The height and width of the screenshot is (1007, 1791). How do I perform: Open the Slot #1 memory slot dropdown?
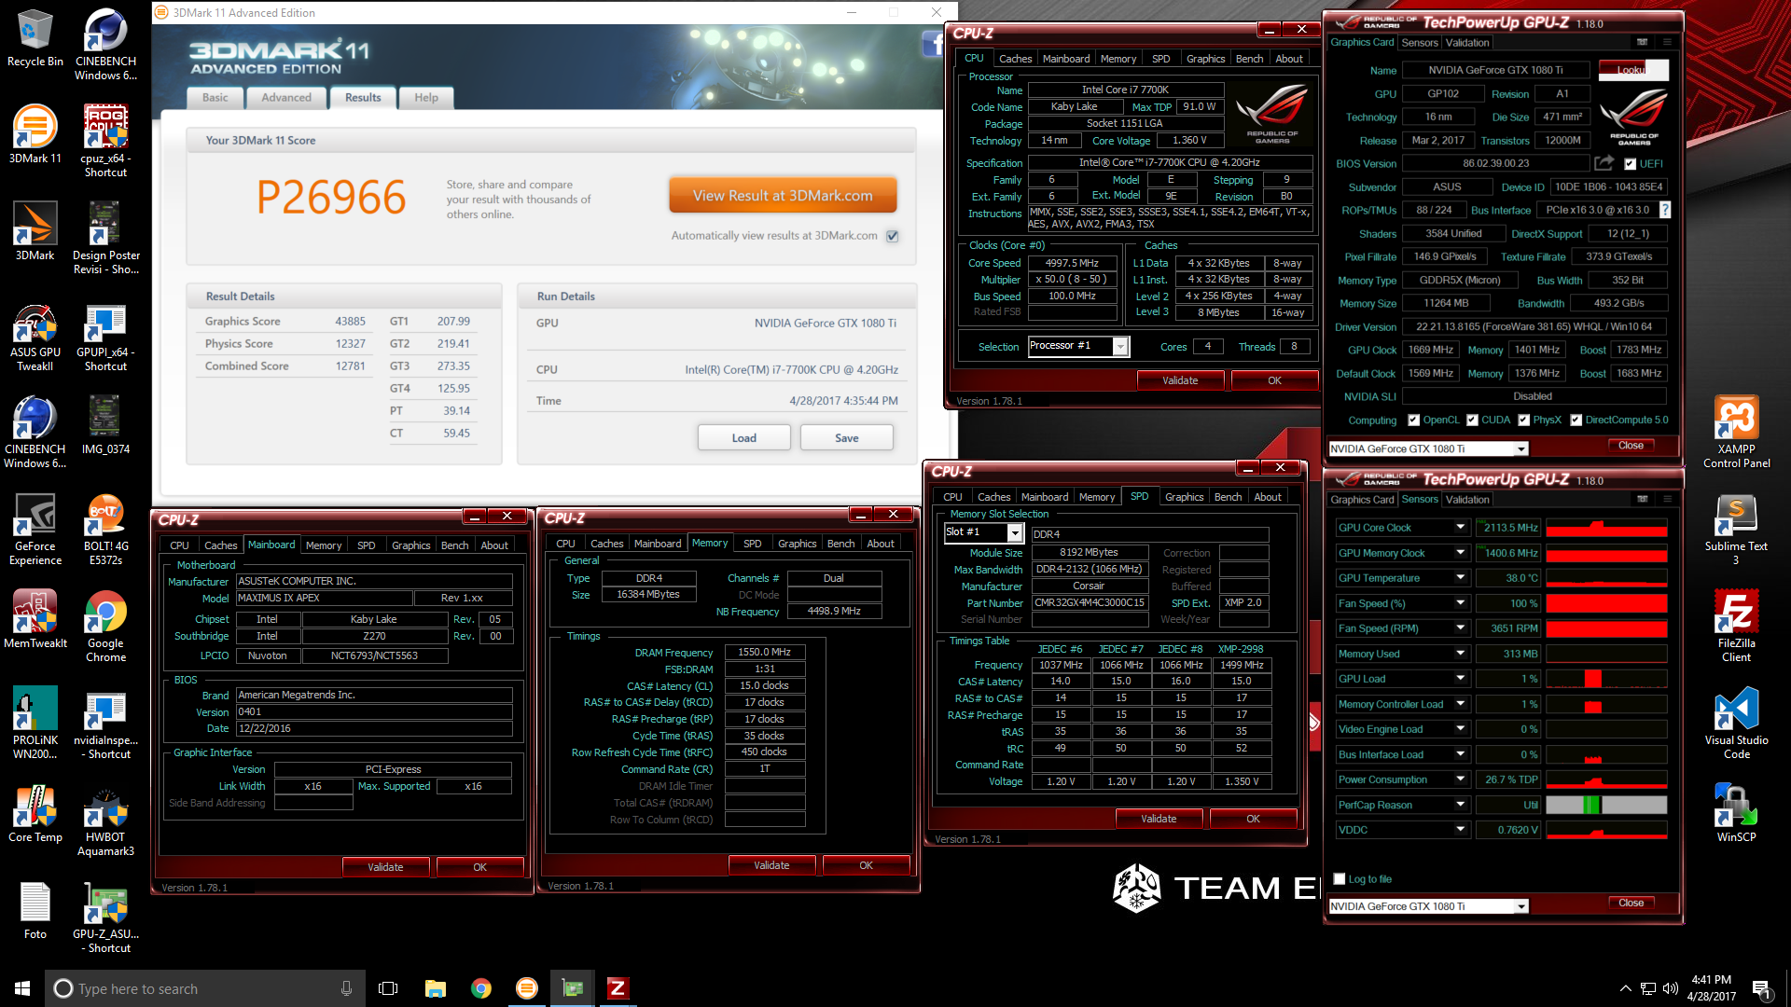pyautogui.click(x=1015, y=532)
